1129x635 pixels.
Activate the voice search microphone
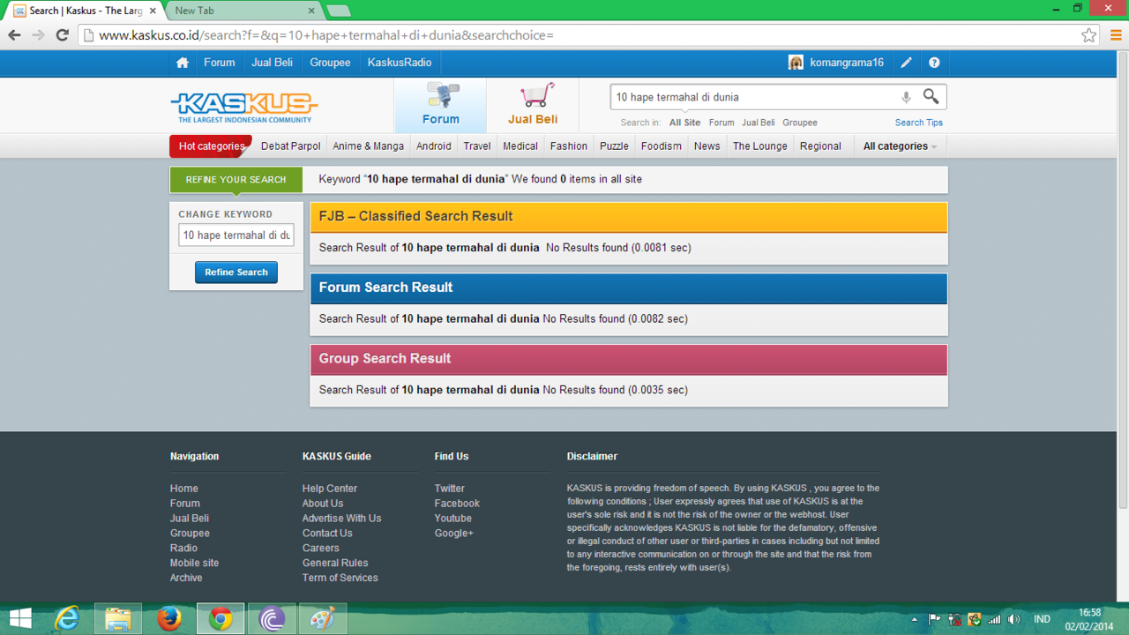click(x=906, y=97)
